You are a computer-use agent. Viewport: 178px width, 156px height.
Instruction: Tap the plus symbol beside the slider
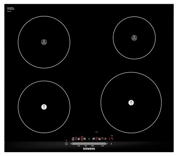pyautogui.click(x=107, y=143)
